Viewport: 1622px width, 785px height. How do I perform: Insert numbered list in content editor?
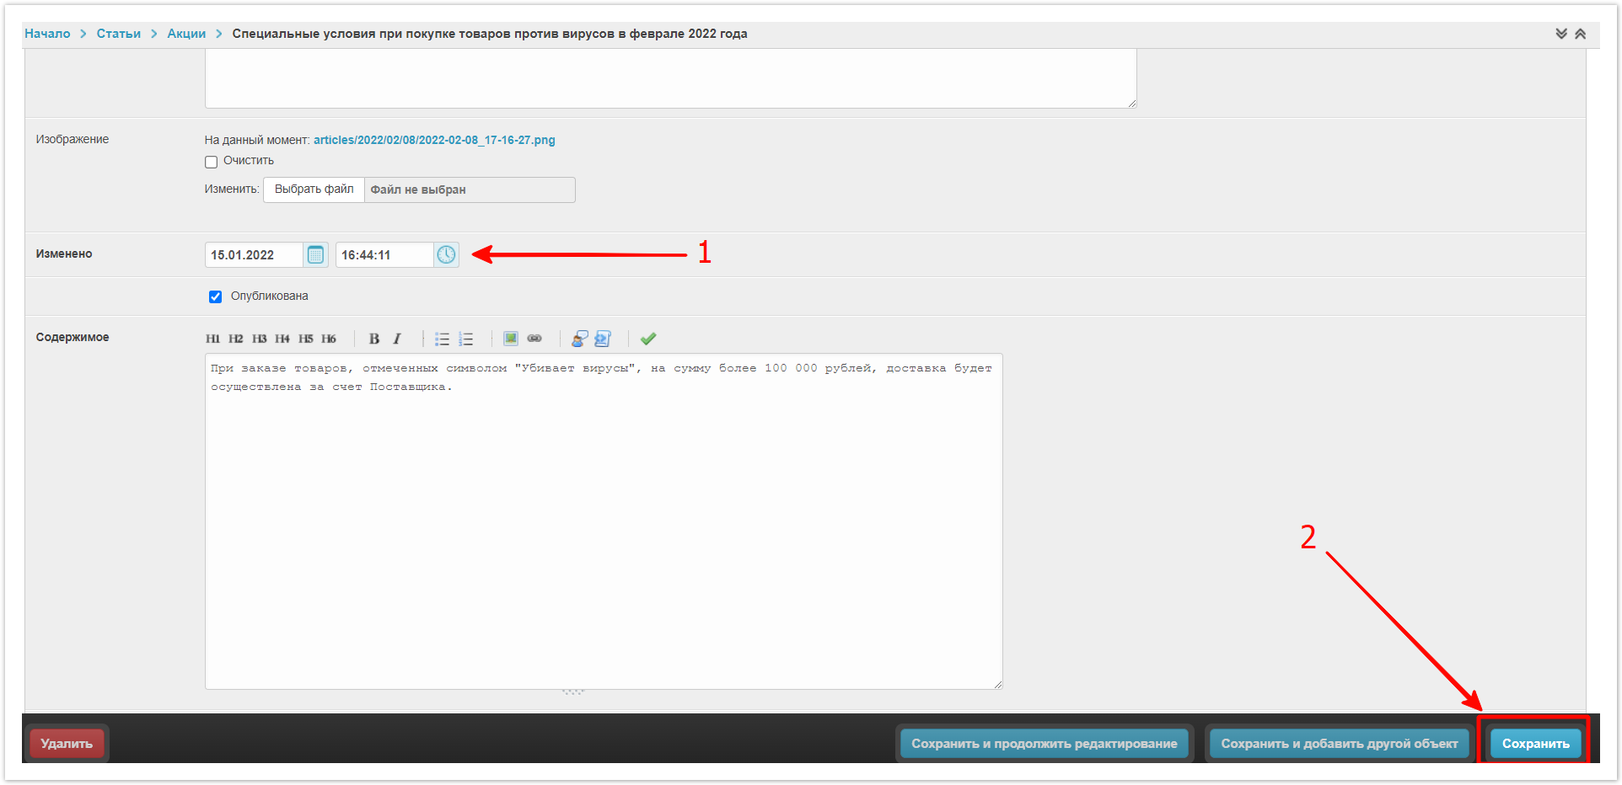pos(465,339)
